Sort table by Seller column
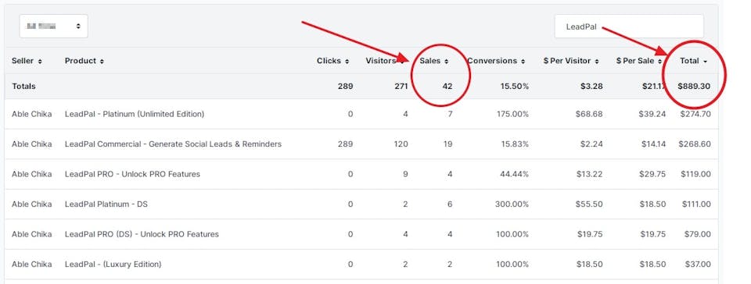Screen dimensions: 751x284 click(x=27, y=61)
